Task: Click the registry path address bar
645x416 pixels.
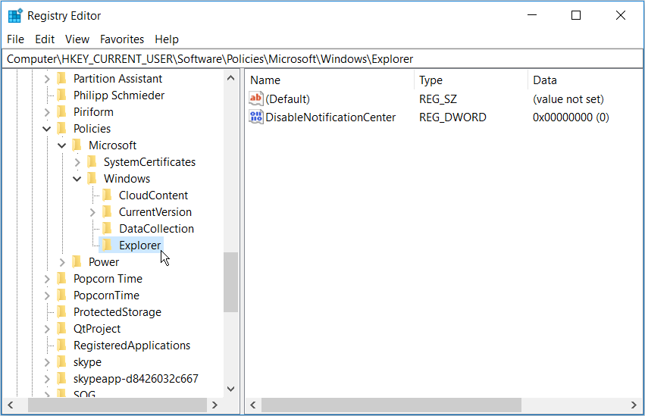Action: click(x=322, y=59)
